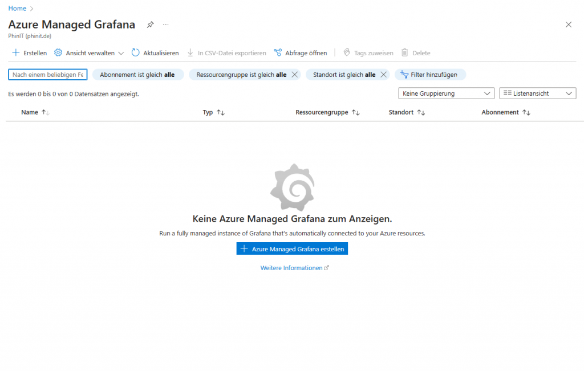The width and height of the screenshot is (584, 371).
Task: Open Abfrage öffnen in the toolbar
Action: pyautogui.click(x=301, y=52)
